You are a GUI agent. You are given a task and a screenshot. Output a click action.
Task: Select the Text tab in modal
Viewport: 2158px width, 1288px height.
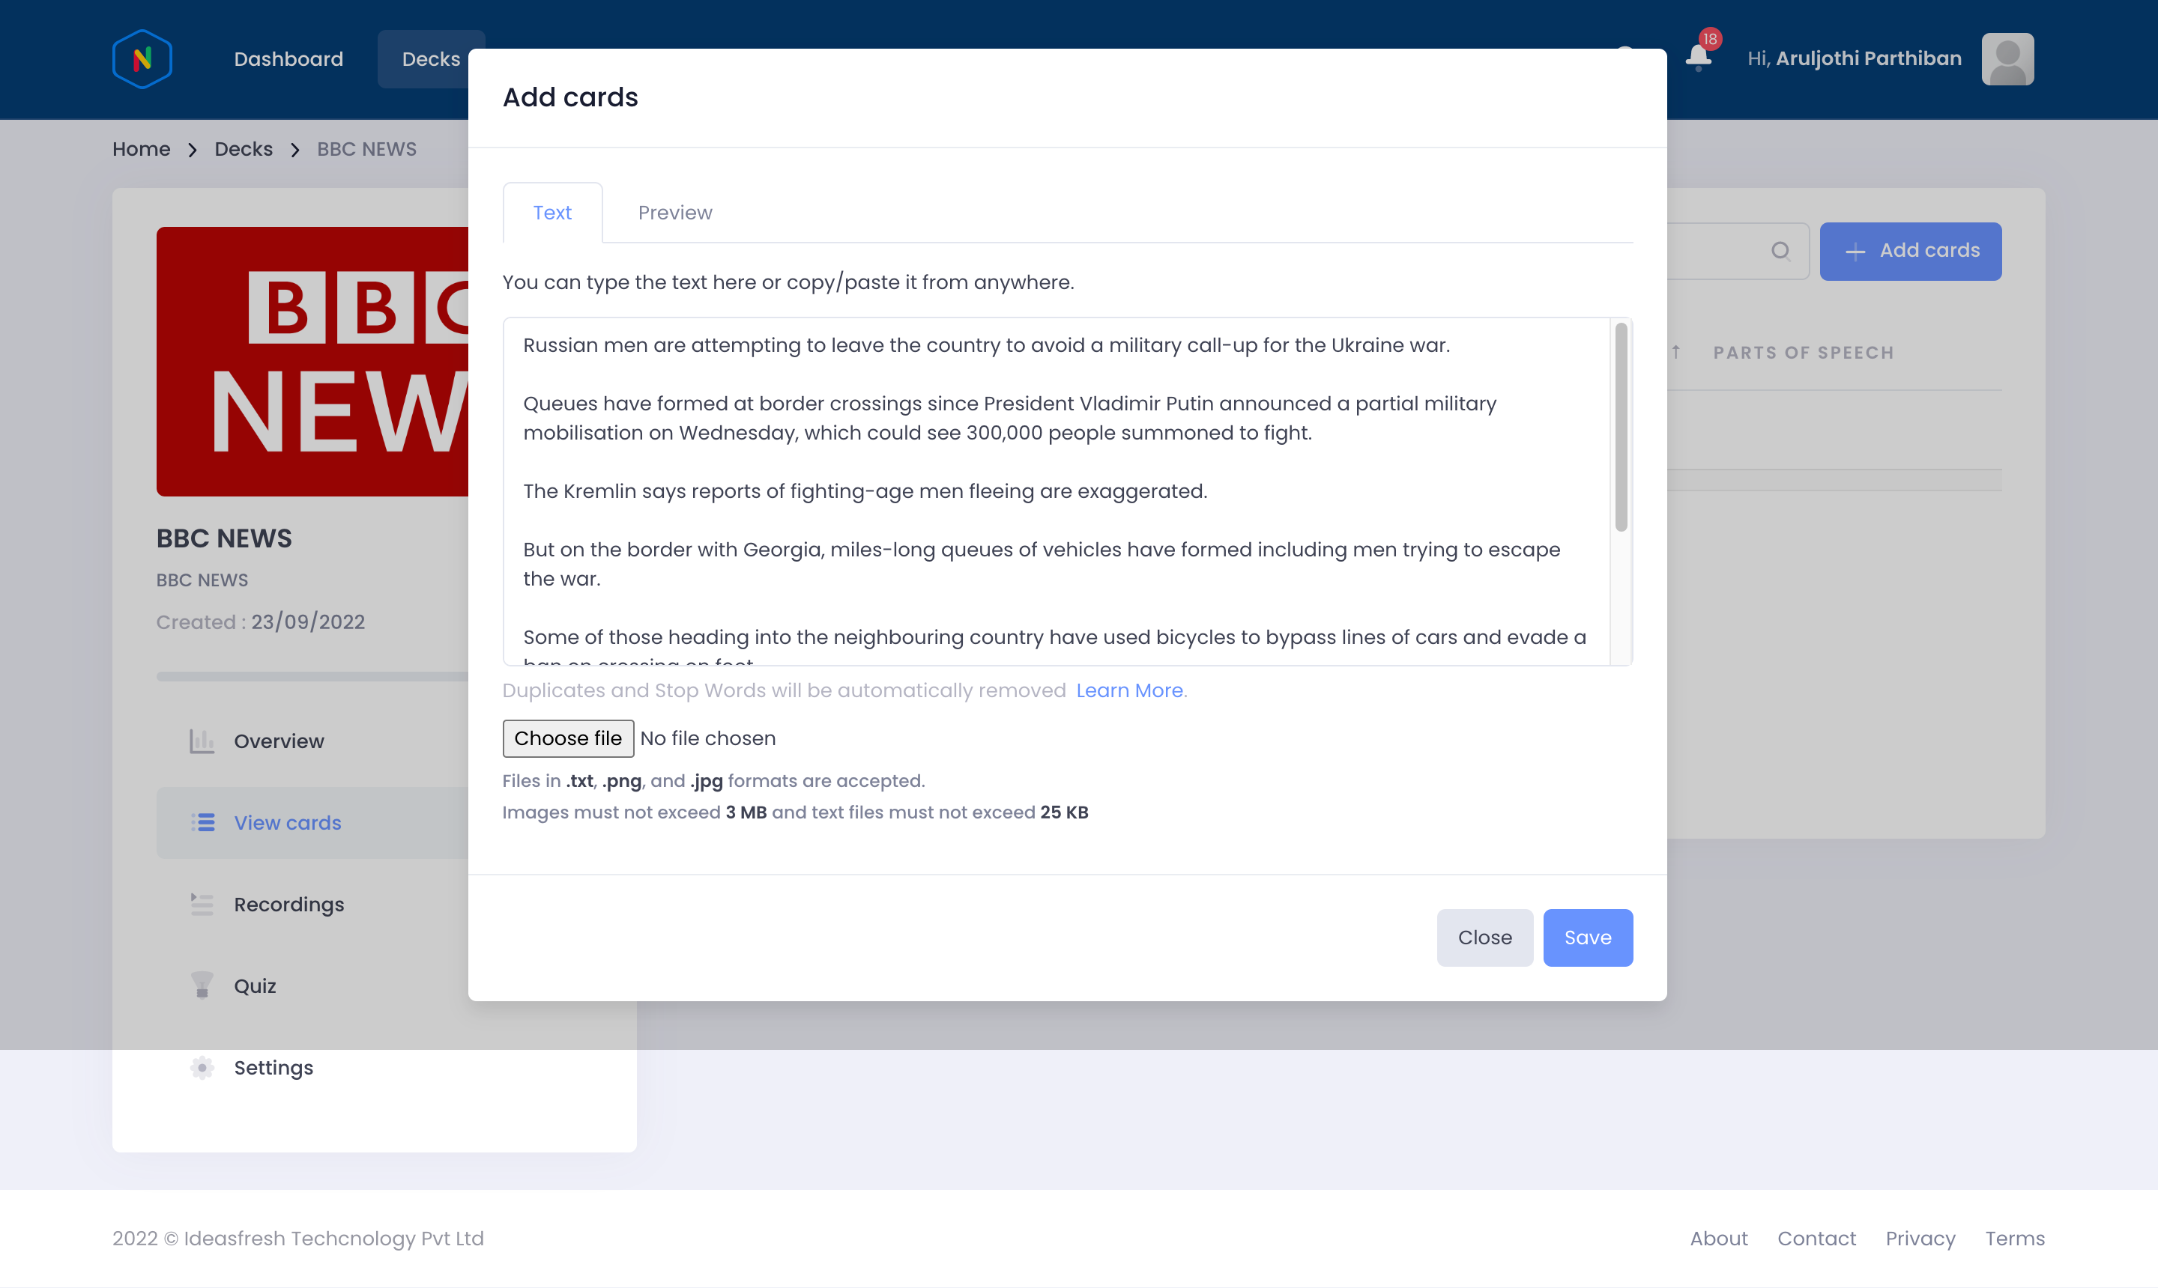(x=552, y=212)
